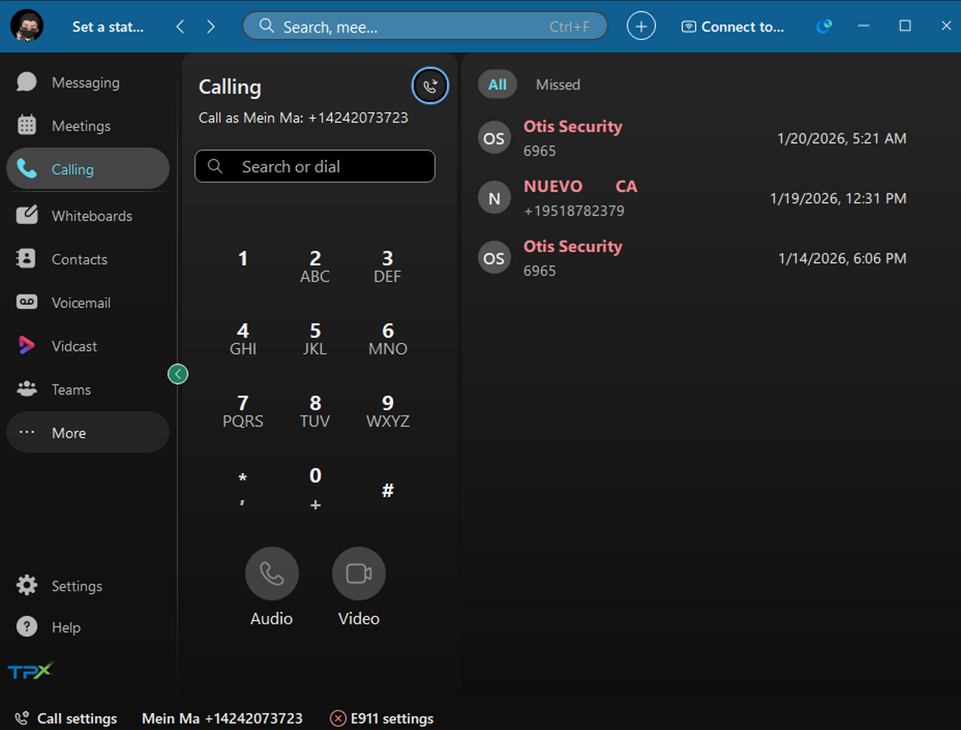Click the N avatar for NUEVO CA
Screen dimensions: 961x730
click(494, 199)
